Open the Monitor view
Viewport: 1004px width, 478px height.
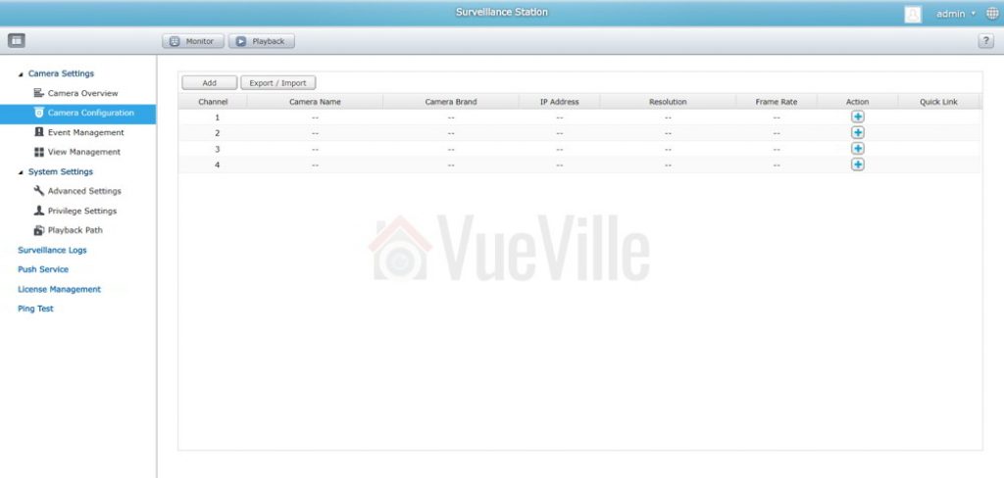click(x=192, y=41)
